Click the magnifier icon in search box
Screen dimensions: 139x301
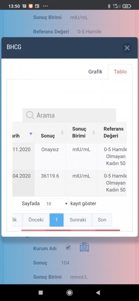tap(30, 115)
